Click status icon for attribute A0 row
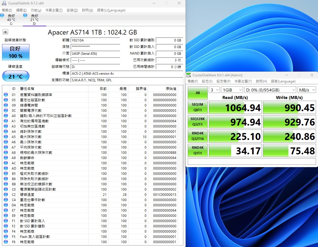 6,116
